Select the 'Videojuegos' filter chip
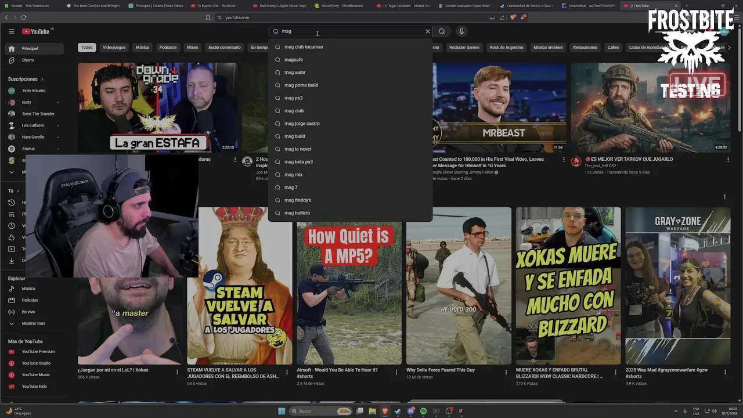Image resolution: width=743 pixels, height=418 pixels. pyautogui.click(x=114, y=48)
